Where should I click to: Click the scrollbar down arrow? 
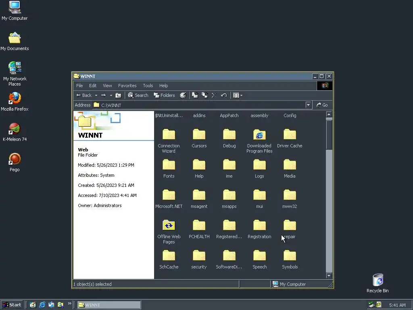(x=329, y=275)
